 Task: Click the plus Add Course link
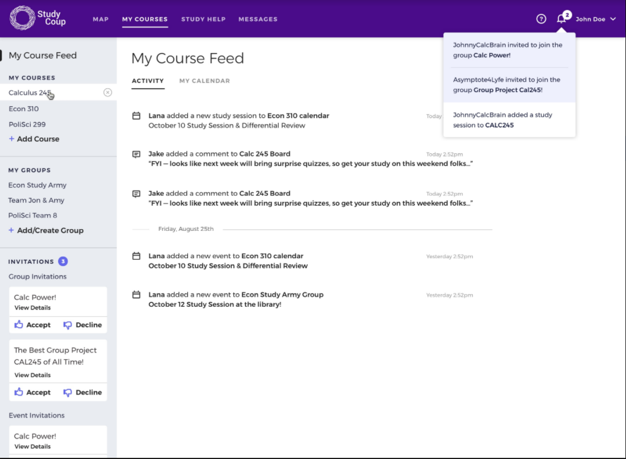[x=34, y=139]
